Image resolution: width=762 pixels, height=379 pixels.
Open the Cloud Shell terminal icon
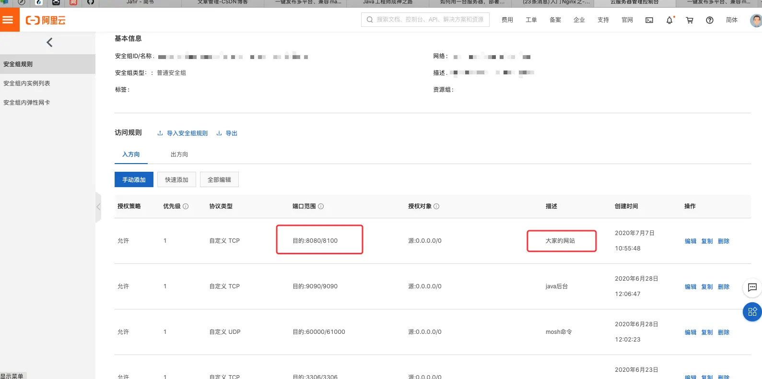tap(649, 20)
